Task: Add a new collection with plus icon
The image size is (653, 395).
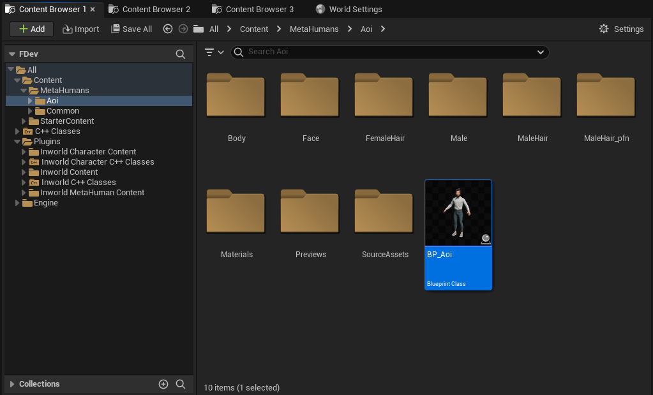Action: click(163, 384)
